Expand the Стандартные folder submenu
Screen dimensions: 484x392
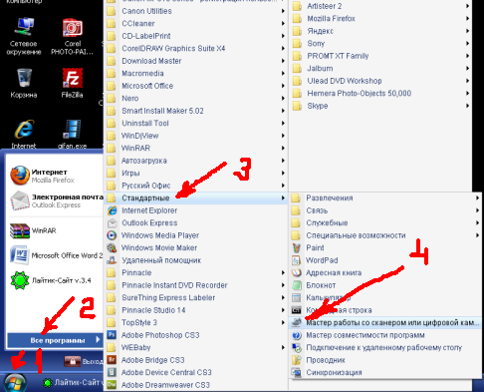click(x=196, y=197)
